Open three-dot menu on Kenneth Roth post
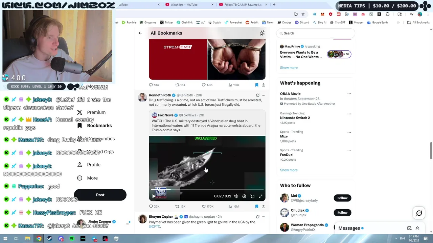The image size is (433, 243). (x=264, y=95)
